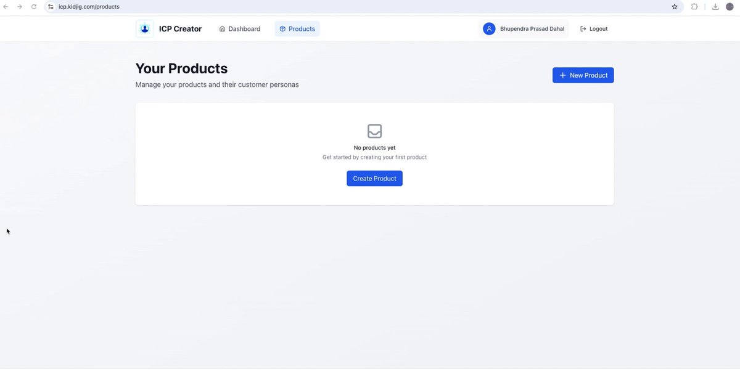Go back to previous page
Screen dimensions: 740x371
pyautogui.click(x=6, y=7)
